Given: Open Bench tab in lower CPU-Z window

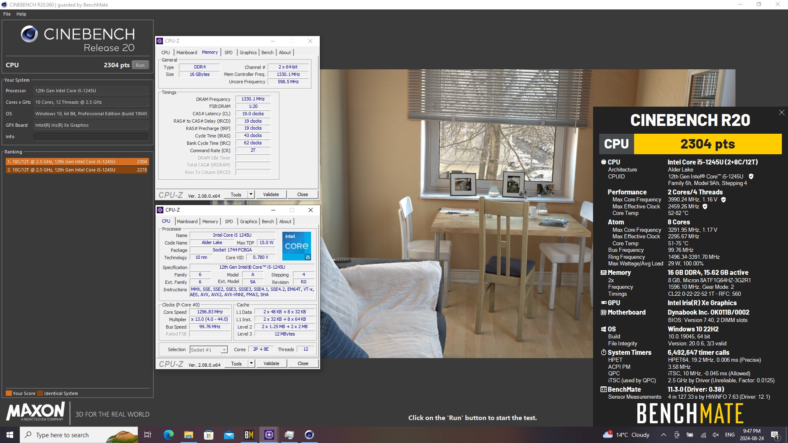Looking at the screenshot, I should click(x=268, y=221).
